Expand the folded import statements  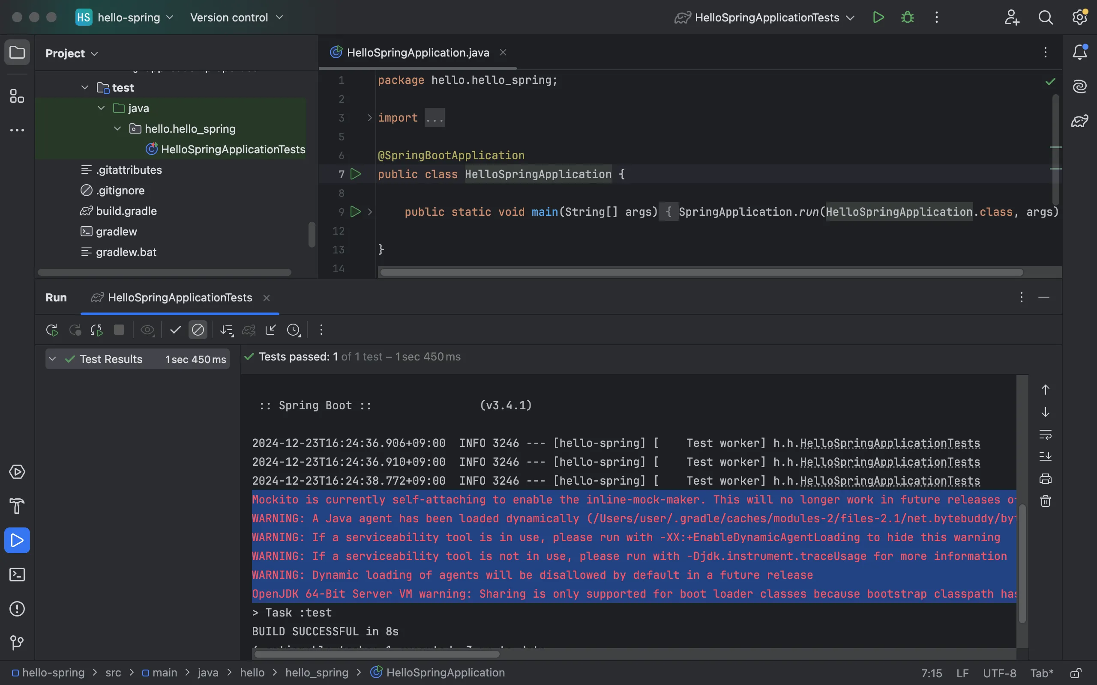tap(370, 118)
